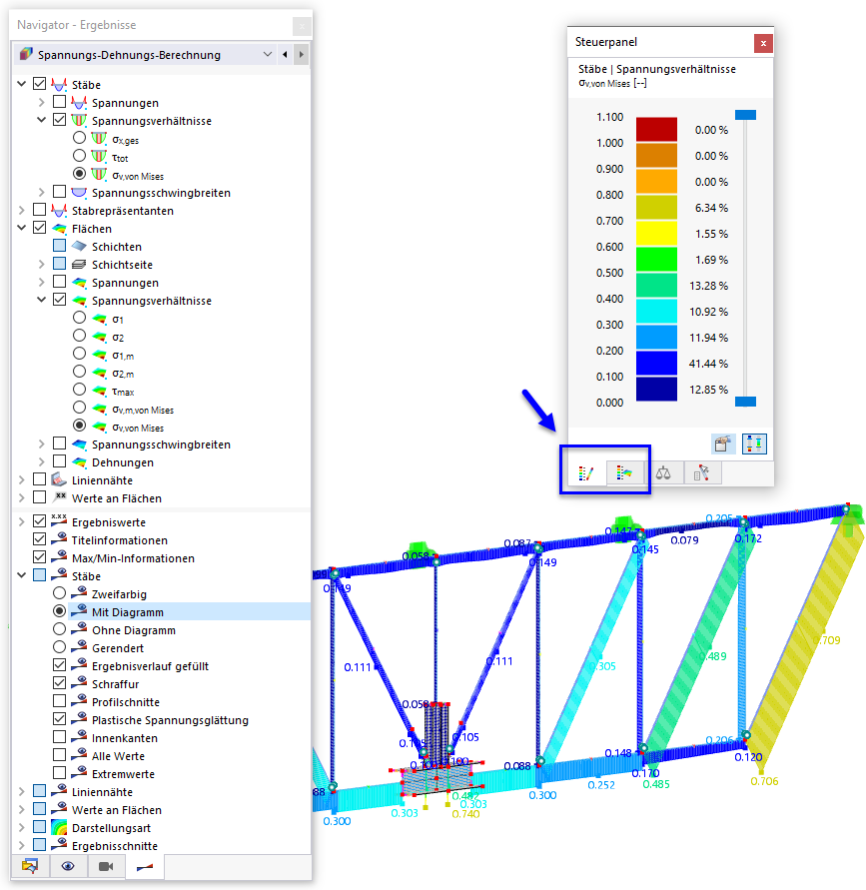The image size is (866, 890).
Task: Enable Profilschnitte checkbox
Action: 59,701
